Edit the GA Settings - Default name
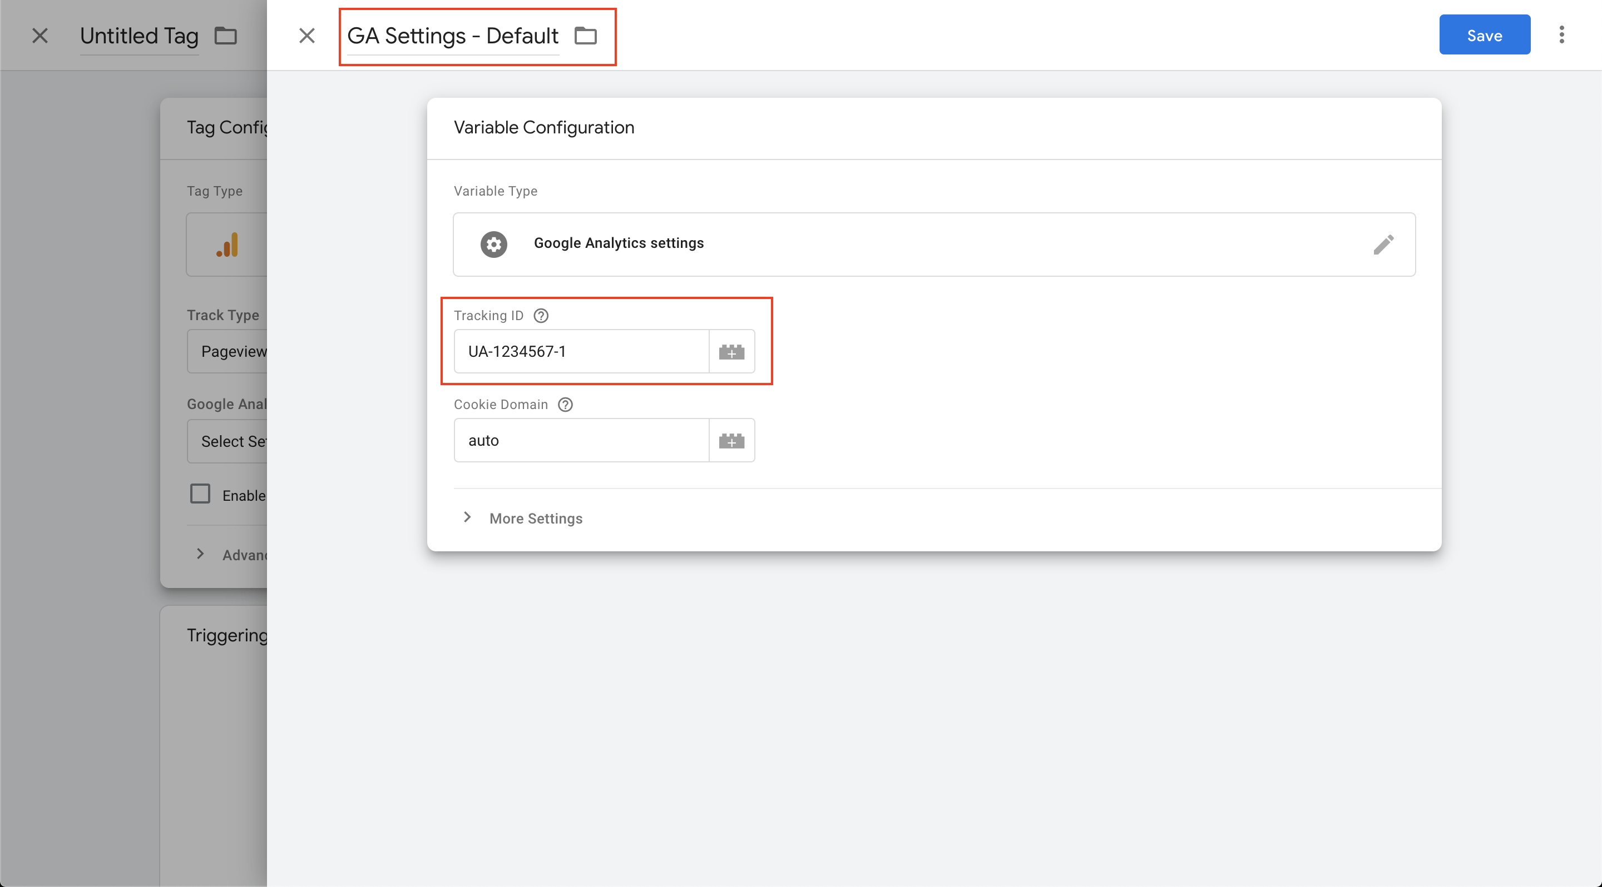Viewport: 1602px width, 887px height. click(452, 36)
